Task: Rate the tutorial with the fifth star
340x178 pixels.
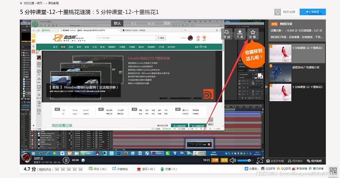Action: (x=80, y=169)
